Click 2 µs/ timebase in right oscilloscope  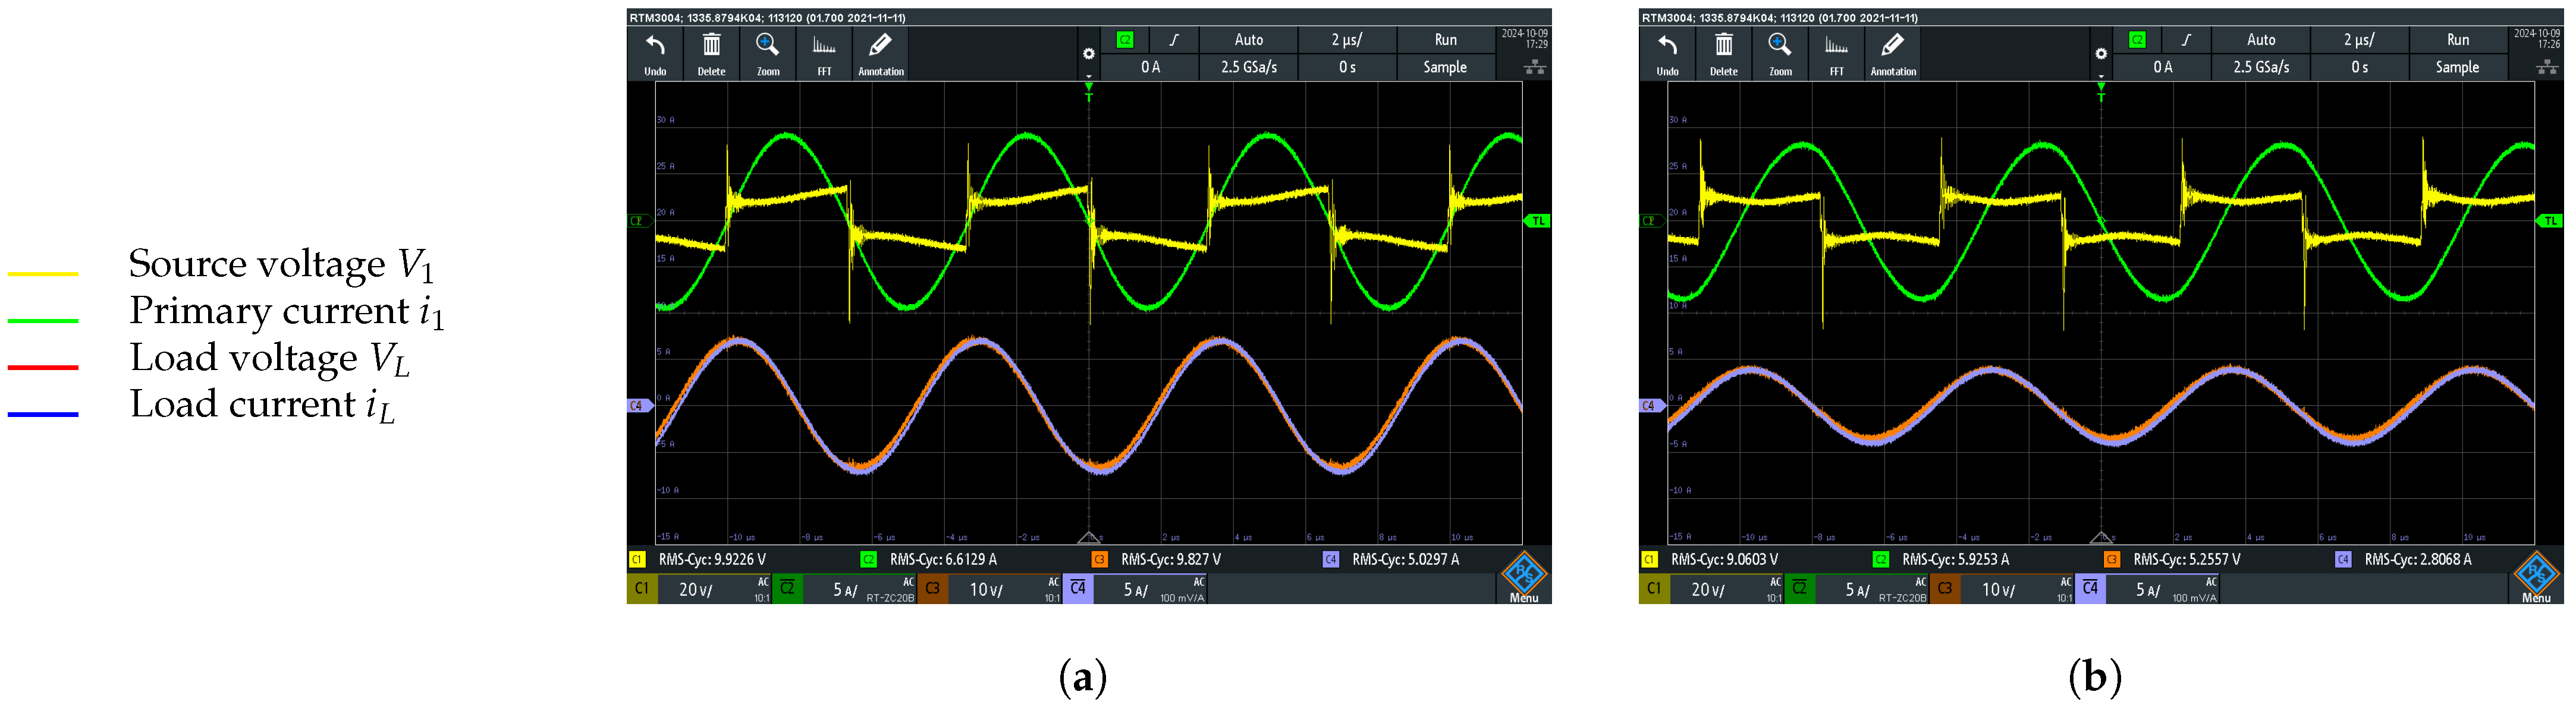tap(2358, 40)
